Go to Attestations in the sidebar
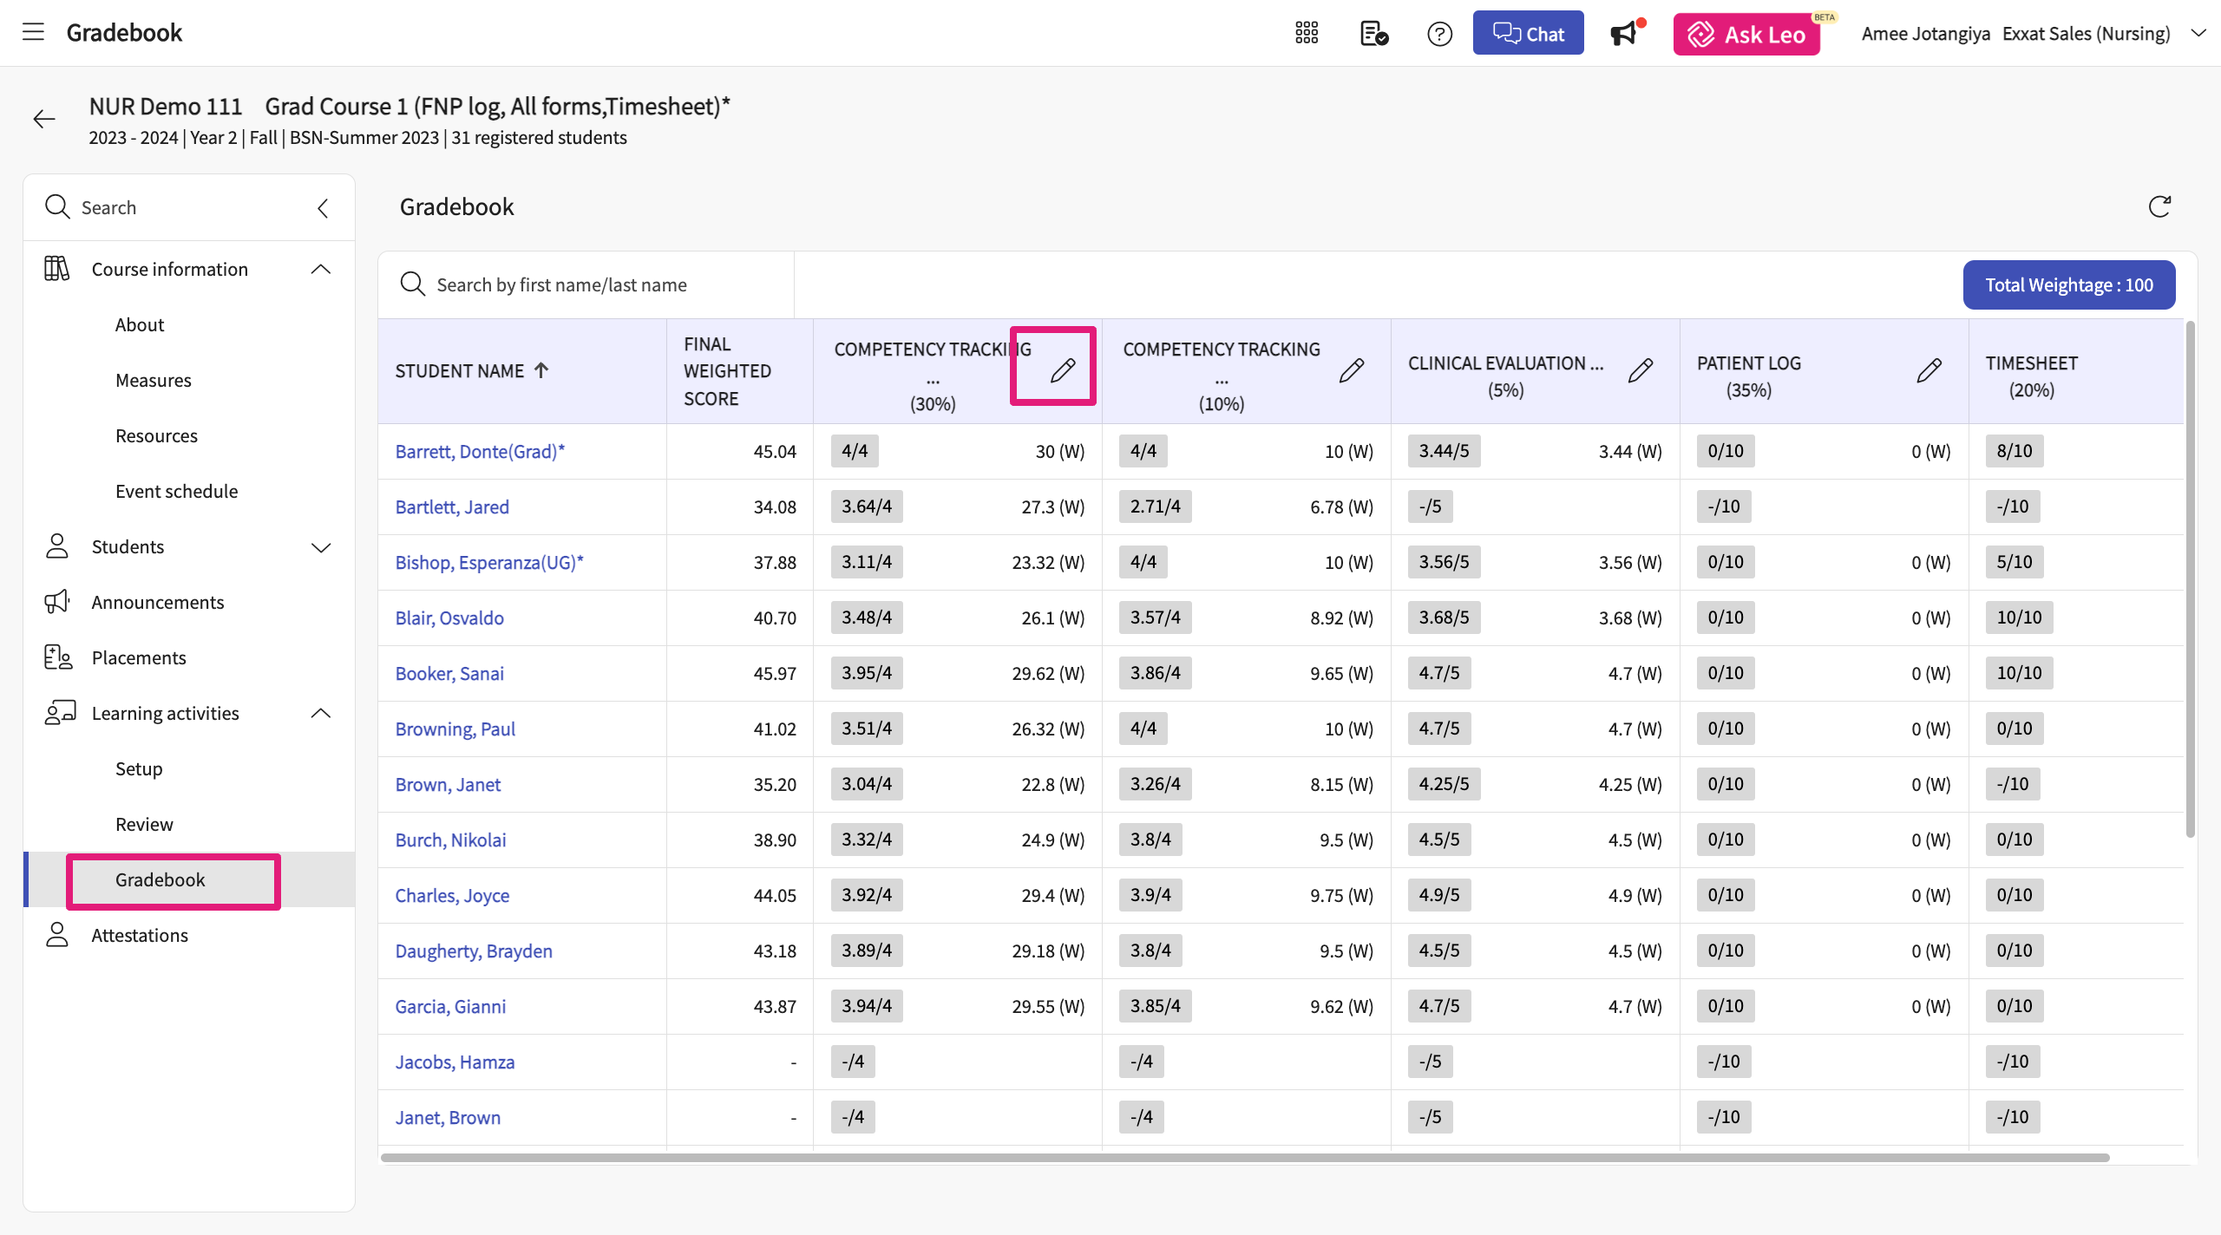This screenshot has width=2221, height=1235. tap(140, 935)
